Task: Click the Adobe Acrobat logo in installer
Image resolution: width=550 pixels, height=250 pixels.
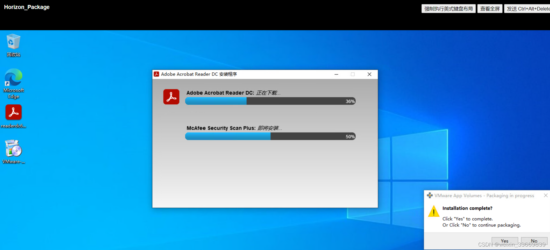Action: click(171, 97)
